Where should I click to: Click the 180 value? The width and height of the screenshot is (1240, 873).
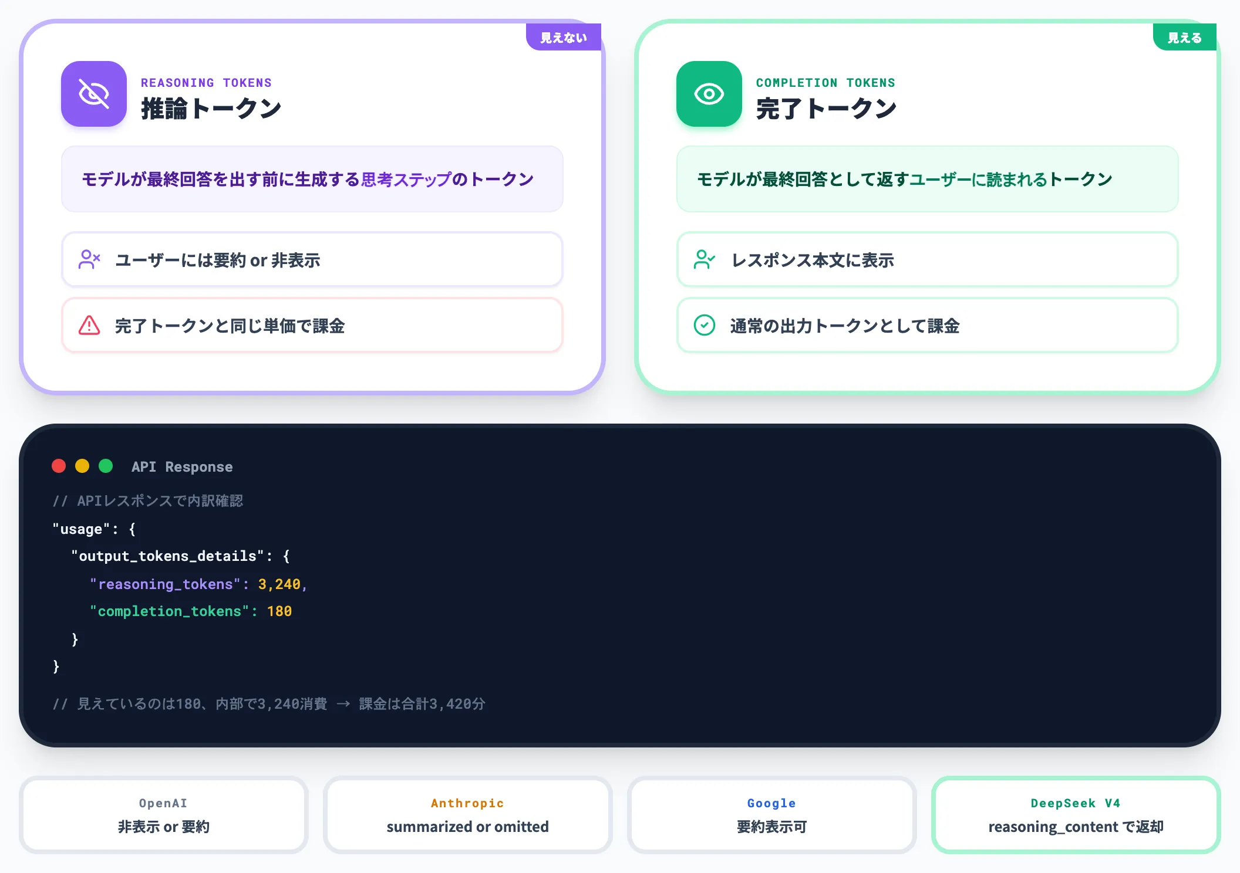pos(279,611)
